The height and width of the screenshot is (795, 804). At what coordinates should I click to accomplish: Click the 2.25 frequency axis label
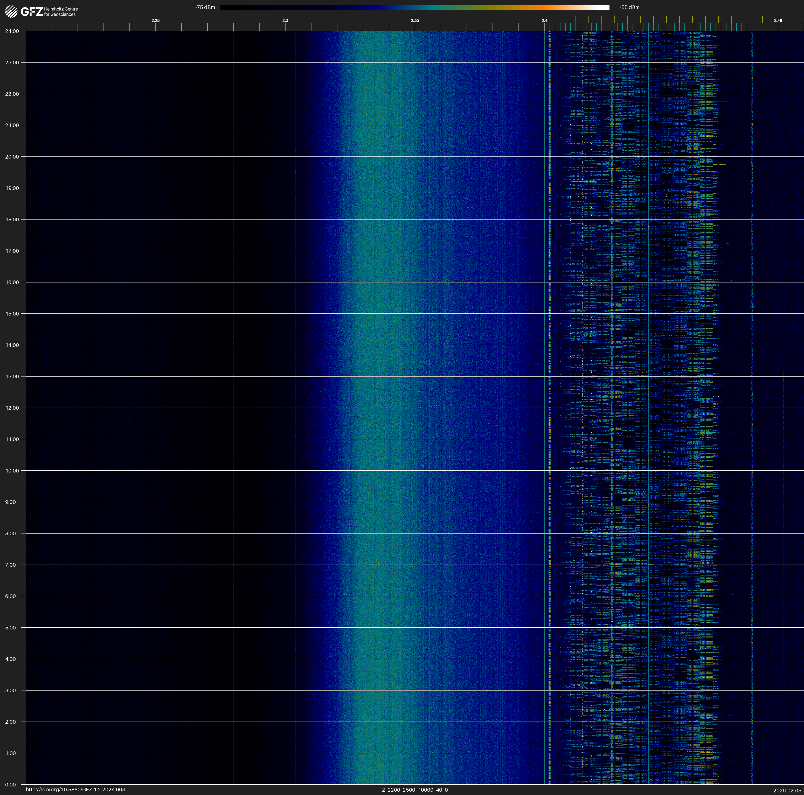155,20
